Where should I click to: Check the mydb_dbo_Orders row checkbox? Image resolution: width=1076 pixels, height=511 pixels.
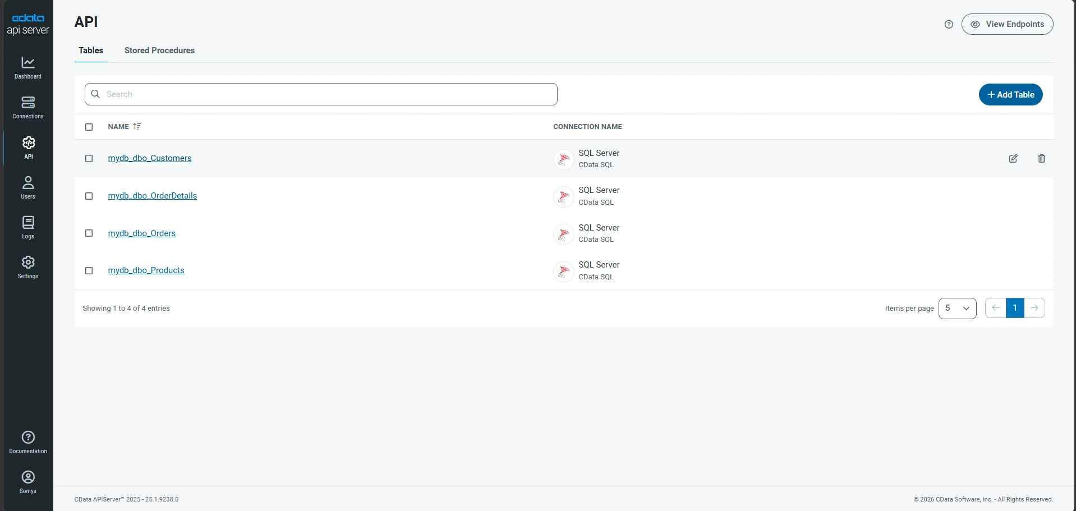pos(89,233)
